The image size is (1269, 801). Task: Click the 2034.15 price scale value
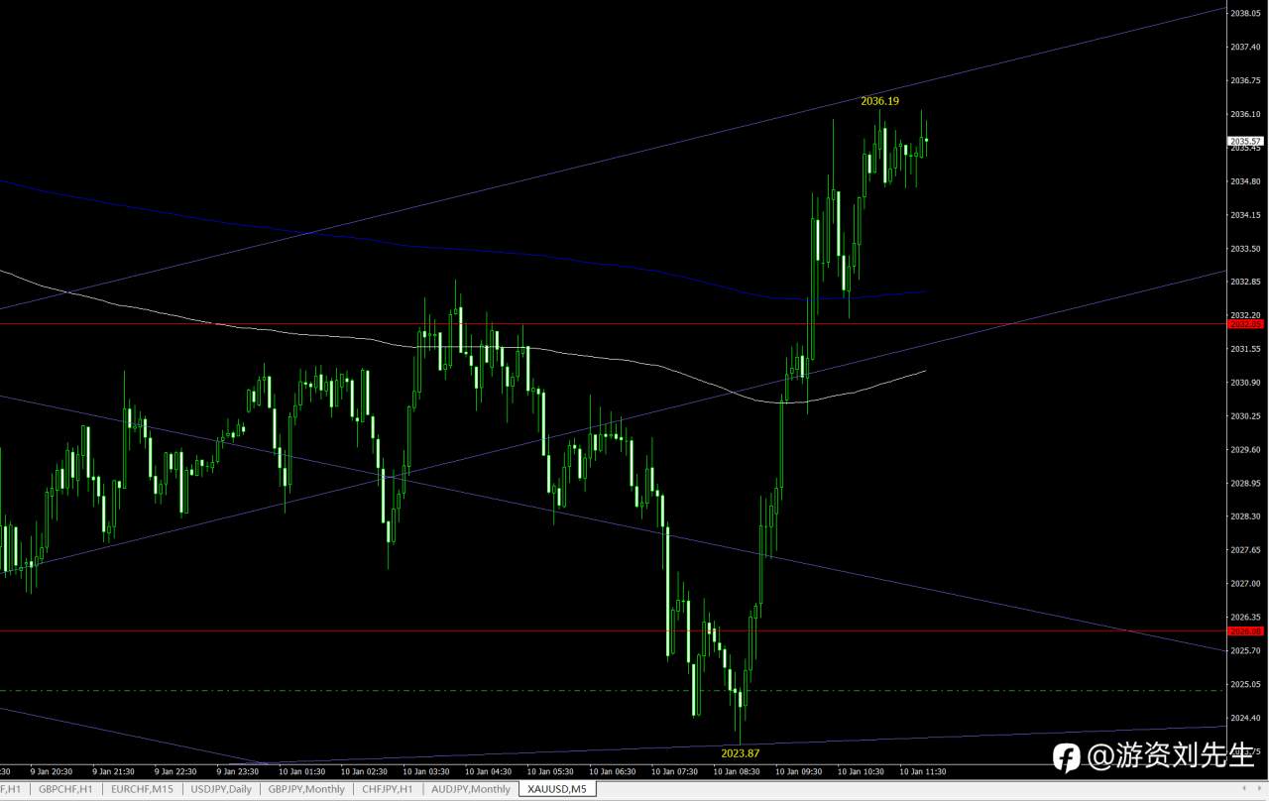1245,215
